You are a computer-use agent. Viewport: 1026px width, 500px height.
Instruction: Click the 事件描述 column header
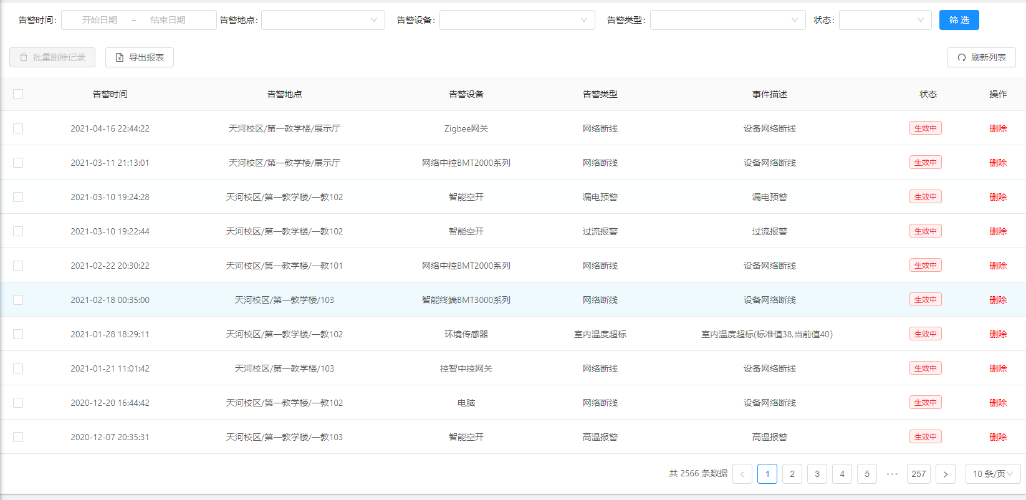click(770, 94)
